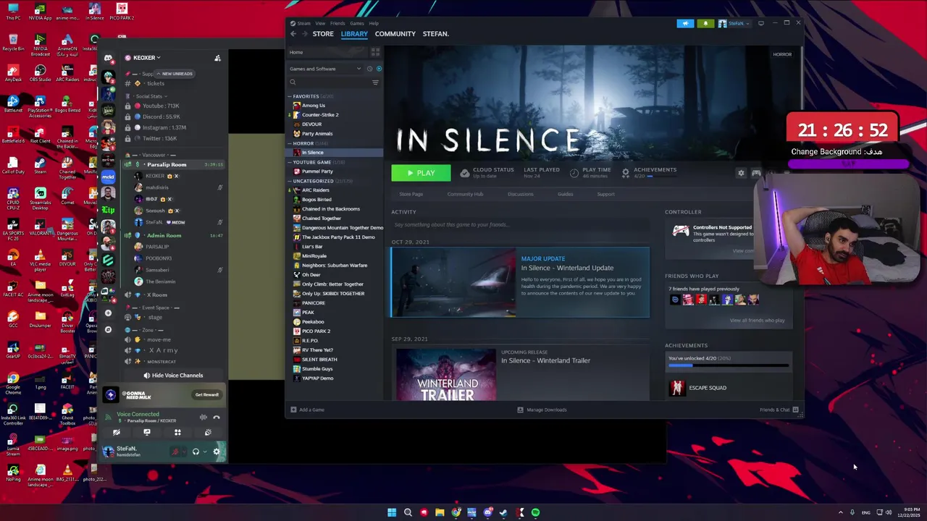
Task: Click Discord add a server plus icon
Action: (x=108, y=313)
